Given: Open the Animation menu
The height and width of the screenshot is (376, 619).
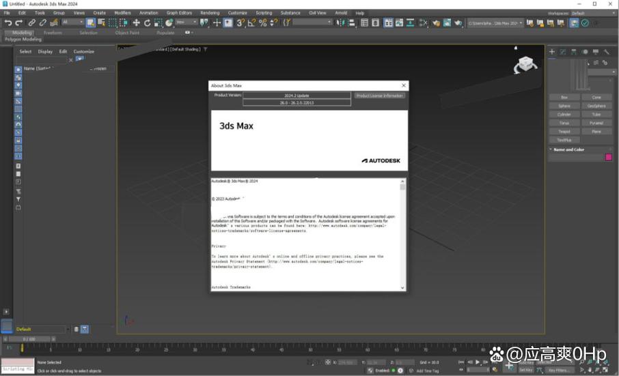Looking at the screenshot, I should click(x=148, y=13).
